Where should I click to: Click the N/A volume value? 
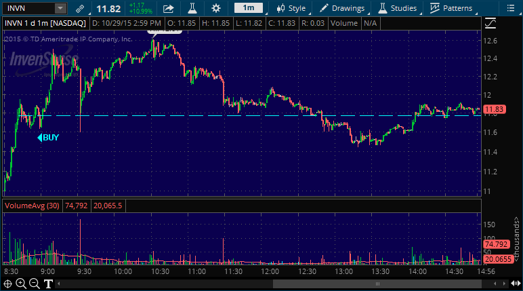click(x=371, y=23)
